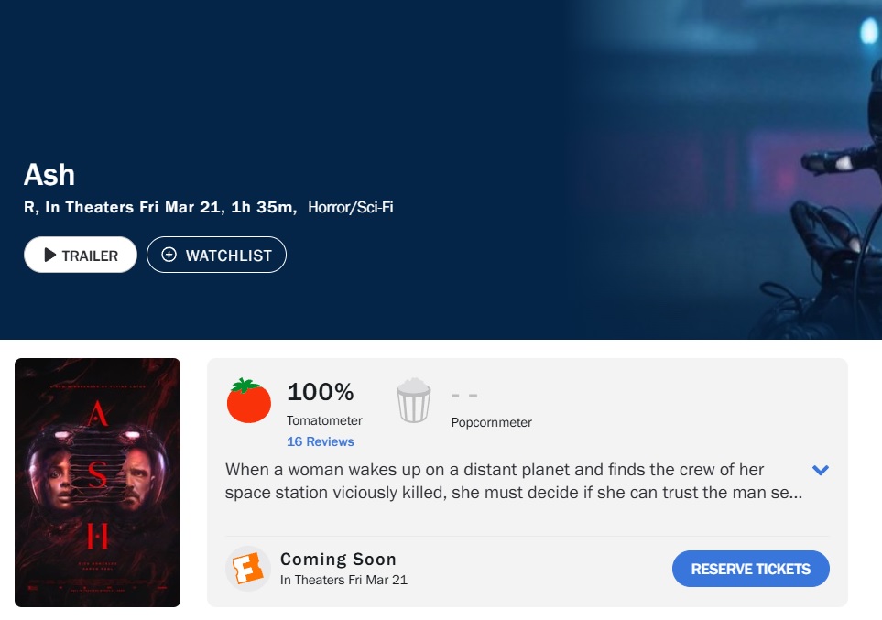Click the Tomatometer label
Screen dimensions: 882x620
pyautogui.click(x=324, y=420)
